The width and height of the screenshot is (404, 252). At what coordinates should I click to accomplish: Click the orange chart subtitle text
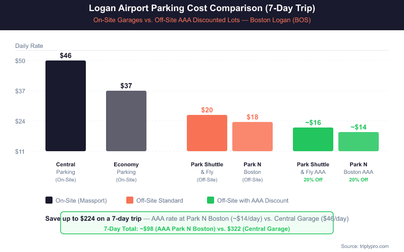pyautogui.click(x=202, y=21)
